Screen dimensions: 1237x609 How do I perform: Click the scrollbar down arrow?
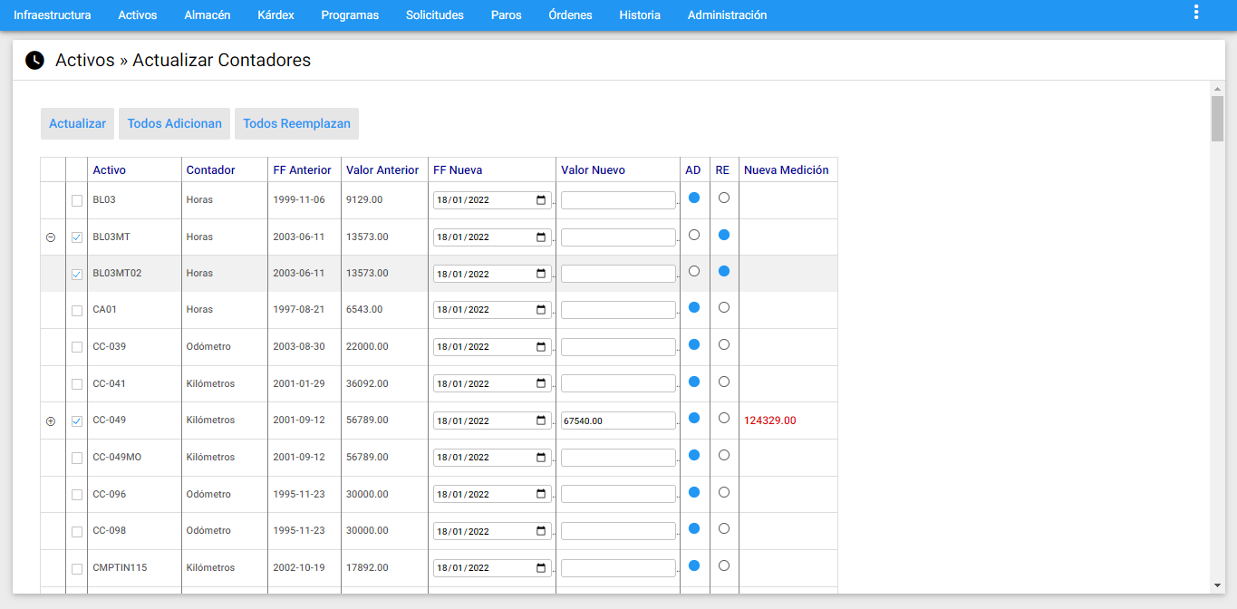(x=1217, y=585)
